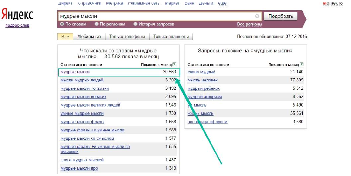Select the 'По словам' radio button
This screenshot has height=176, width=351.
pyautogui.click(x=62, y=24)
